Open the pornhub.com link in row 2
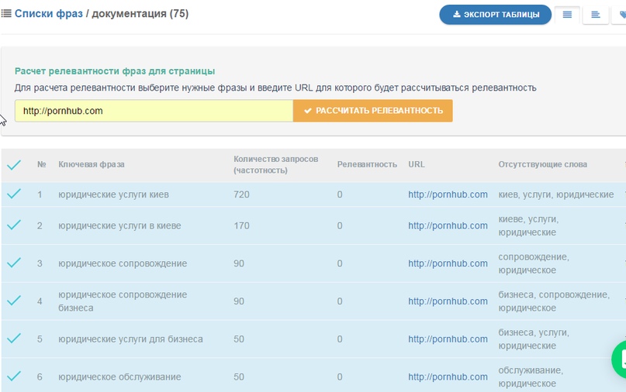The image size is (626, 392). [448, 225]
